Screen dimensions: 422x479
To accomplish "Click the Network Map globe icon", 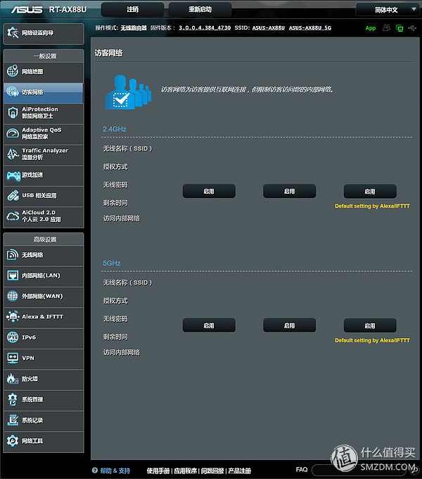I will 13,71.
